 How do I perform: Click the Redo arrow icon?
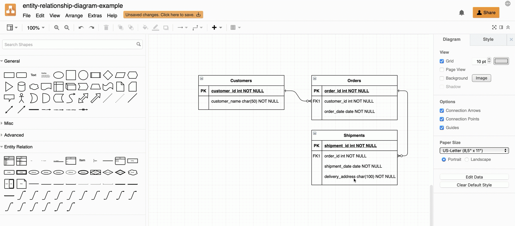tap(92, 28)
